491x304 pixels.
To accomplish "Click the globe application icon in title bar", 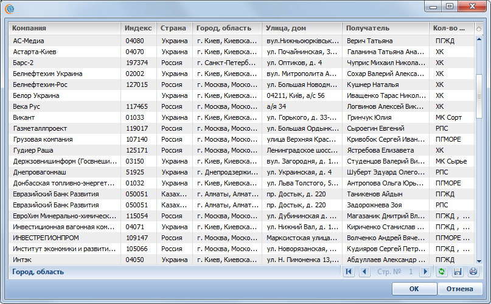I will tap(10, 9).
